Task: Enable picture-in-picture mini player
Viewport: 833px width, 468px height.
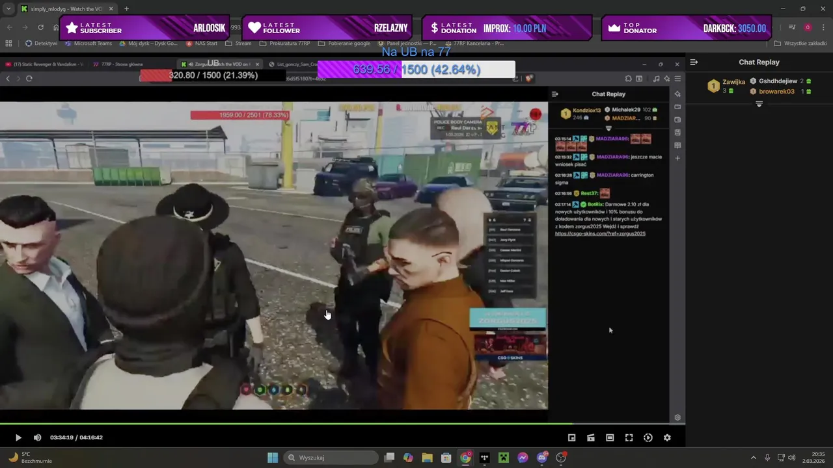Action: 571,437
